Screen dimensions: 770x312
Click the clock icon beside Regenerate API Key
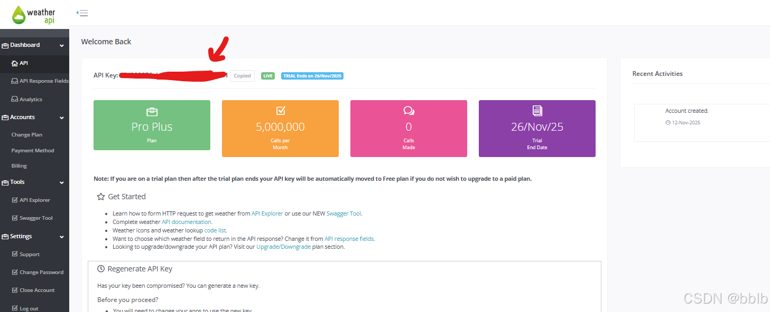pyautogui.click(x=101, y=269)
